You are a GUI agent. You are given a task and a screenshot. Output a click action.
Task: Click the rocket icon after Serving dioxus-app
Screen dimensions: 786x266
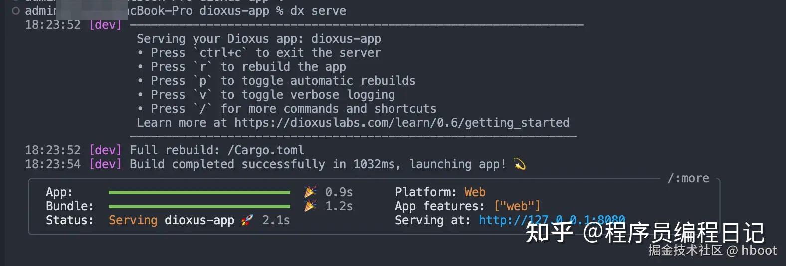click(247, 220)
